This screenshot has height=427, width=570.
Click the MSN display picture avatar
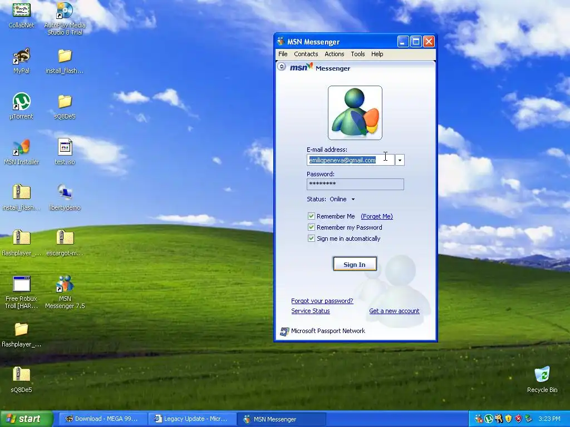[x=355, y=113]
